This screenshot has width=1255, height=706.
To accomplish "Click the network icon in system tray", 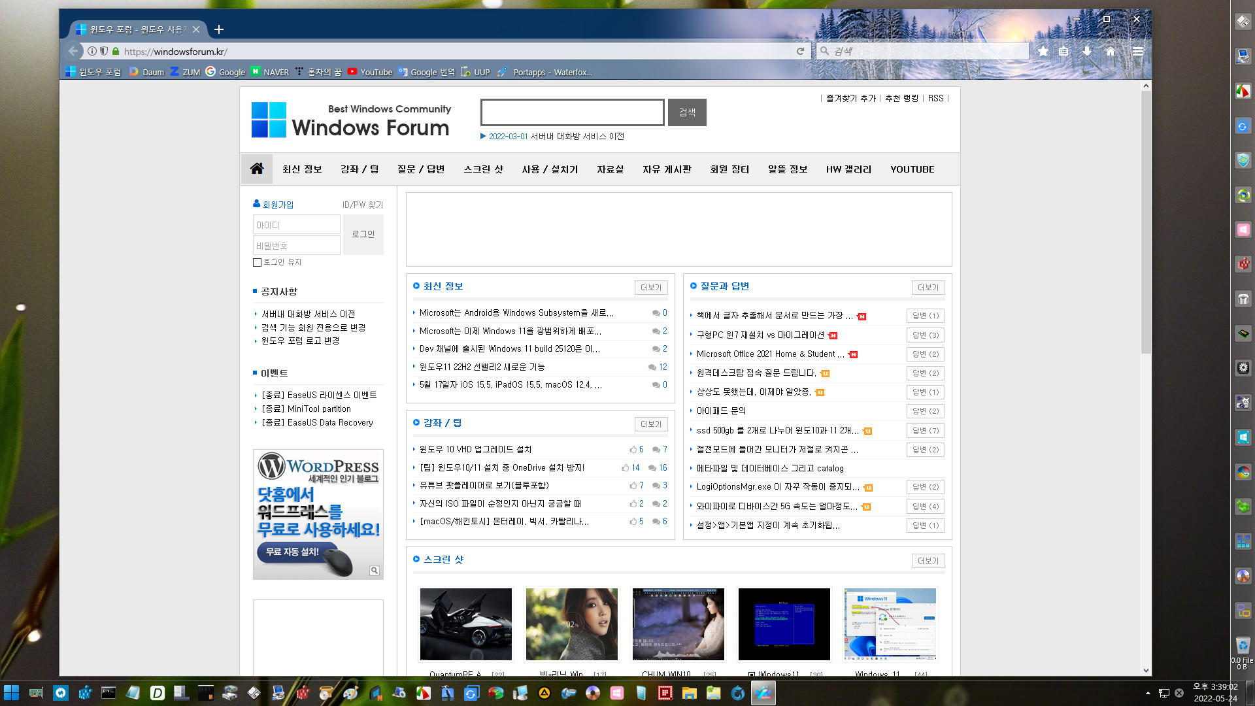I will tap(1164, 693).
